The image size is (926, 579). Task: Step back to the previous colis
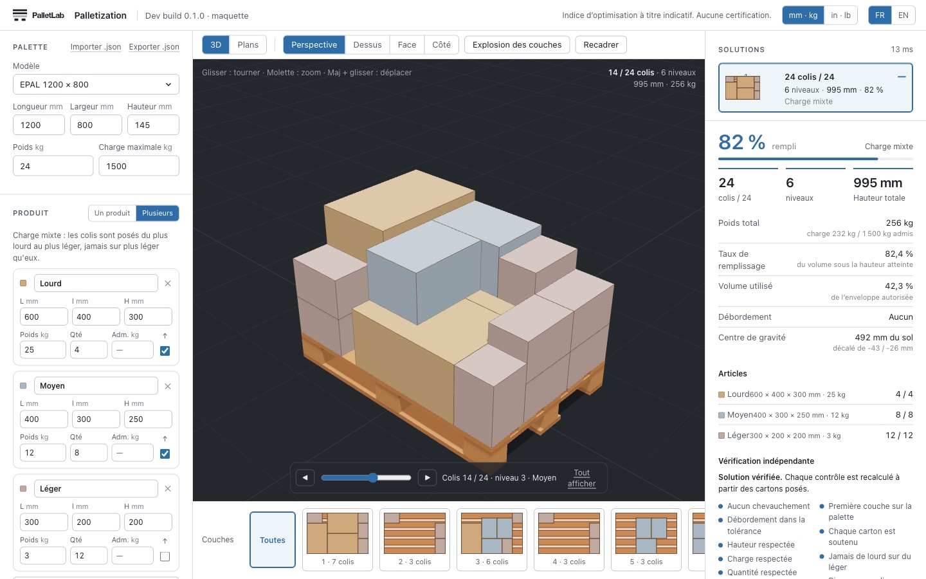(x=305, y=477)
